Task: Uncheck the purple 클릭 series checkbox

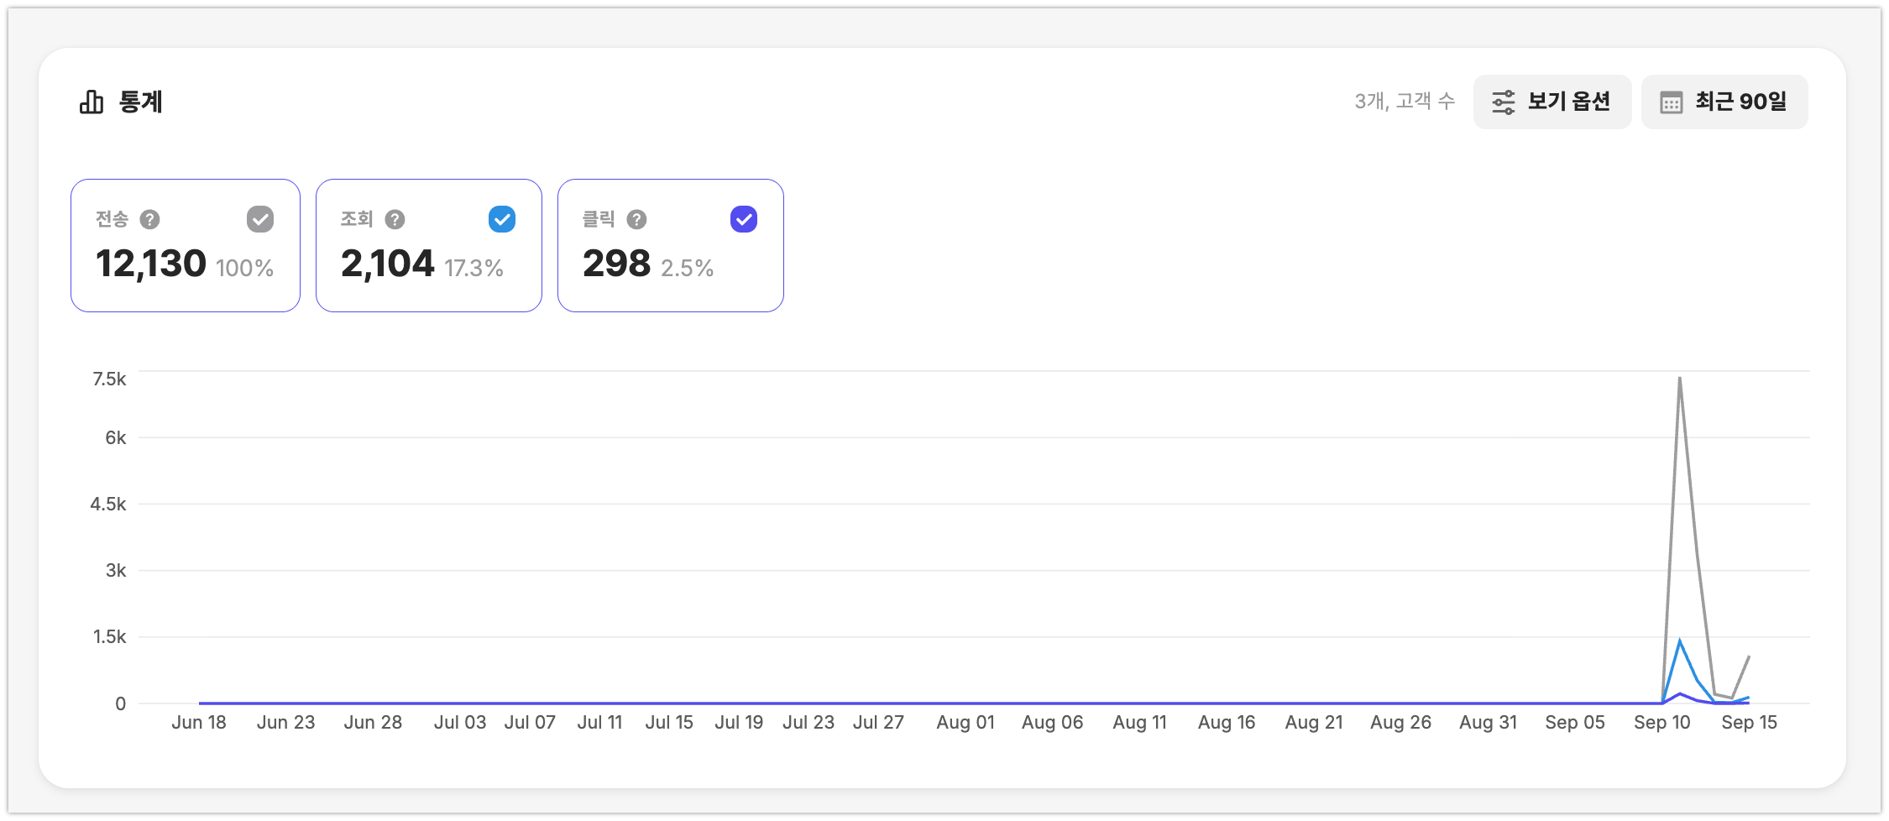Action: pyautogui.click(x=744, y=219)
